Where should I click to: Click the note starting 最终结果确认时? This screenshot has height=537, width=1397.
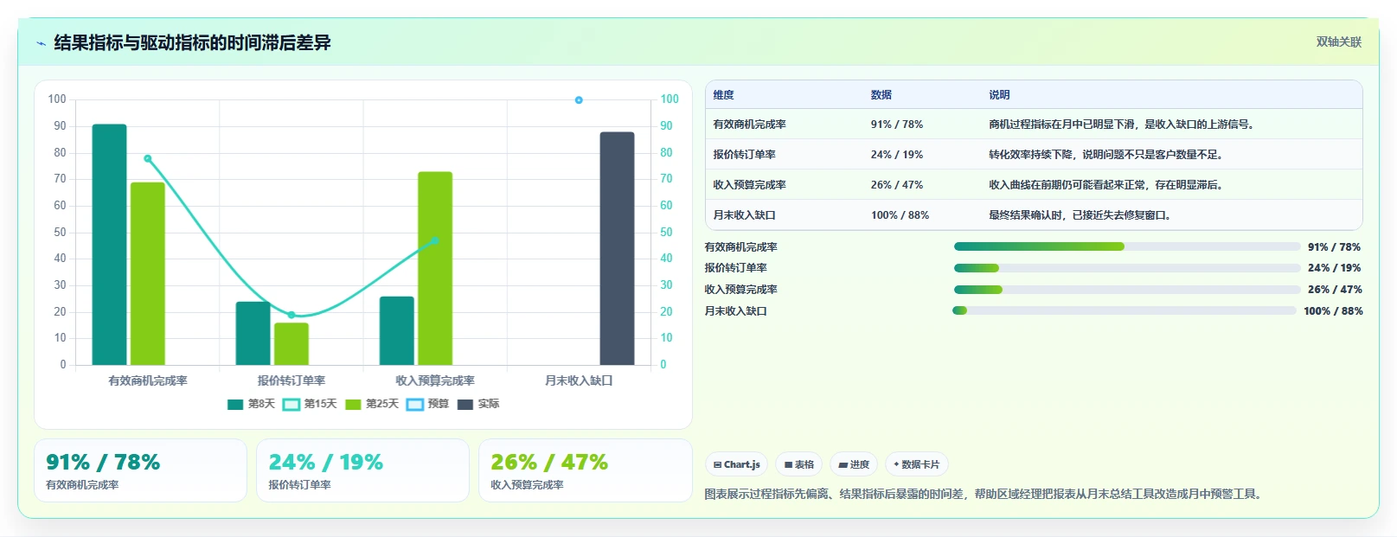point(1080,215)
